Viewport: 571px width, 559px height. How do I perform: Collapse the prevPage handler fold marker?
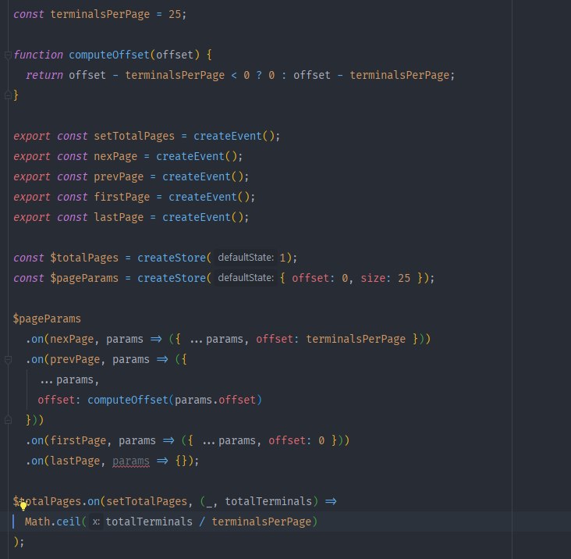click(8, 360)
